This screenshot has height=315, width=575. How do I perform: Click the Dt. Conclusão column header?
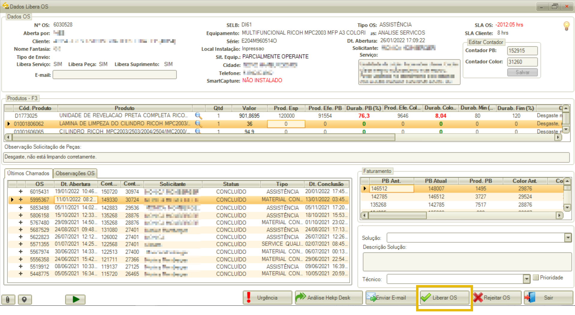[326, 184]
